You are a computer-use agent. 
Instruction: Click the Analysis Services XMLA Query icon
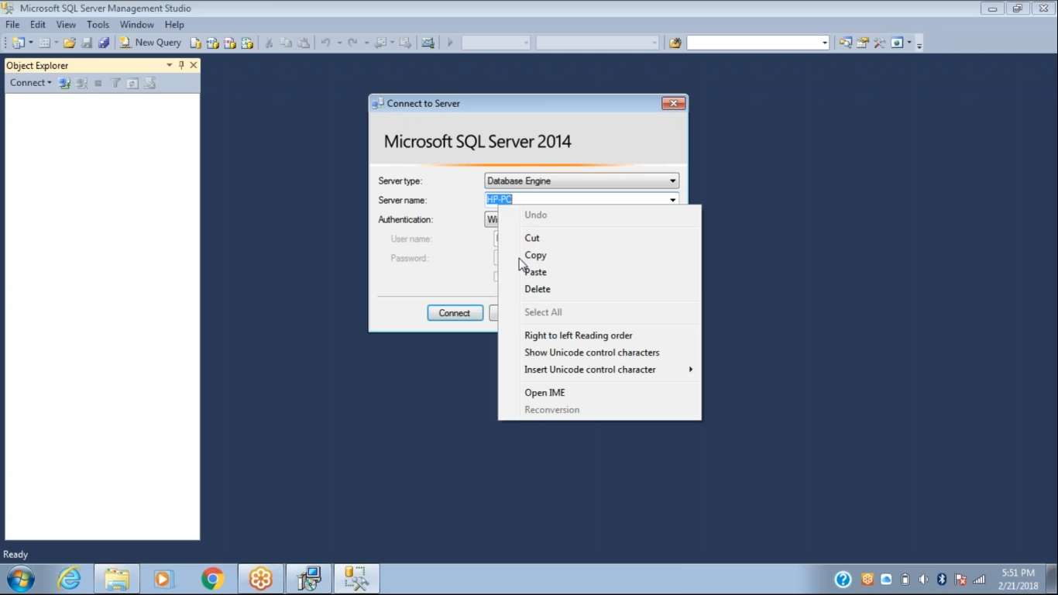(x=247, y=43)
